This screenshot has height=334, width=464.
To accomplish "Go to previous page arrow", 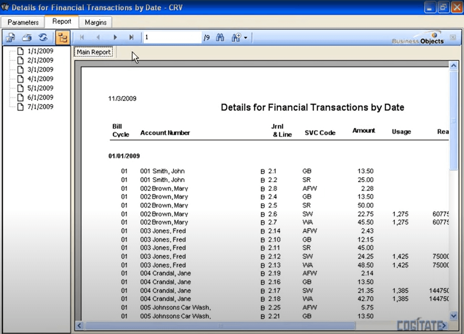I will click(98, 37).
